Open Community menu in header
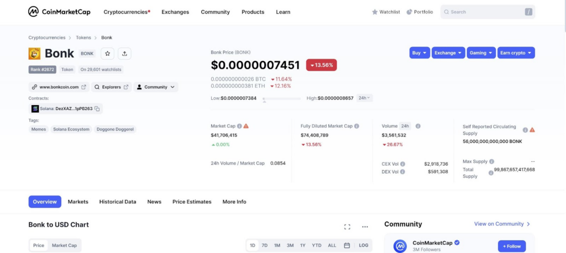This screenshot has height=253, width=566. click(x=215, y=12)
